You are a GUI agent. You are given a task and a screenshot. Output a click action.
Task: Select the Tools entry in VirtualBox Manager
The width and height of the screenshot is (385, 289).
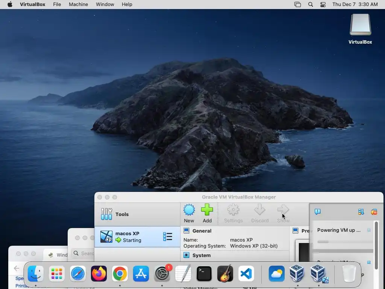point(137,214)
